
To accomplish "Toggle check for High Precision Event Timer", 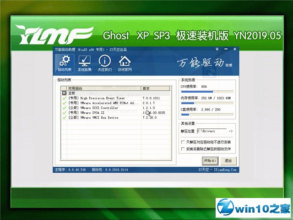I will pos(64,98).
